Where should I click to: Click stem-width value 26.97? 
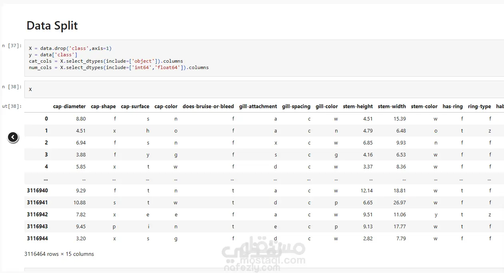pos(399,202)
